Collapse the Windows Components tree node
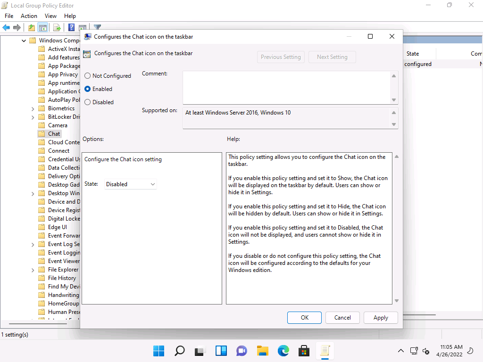This screenshot has width=483, height=362. 24,41
